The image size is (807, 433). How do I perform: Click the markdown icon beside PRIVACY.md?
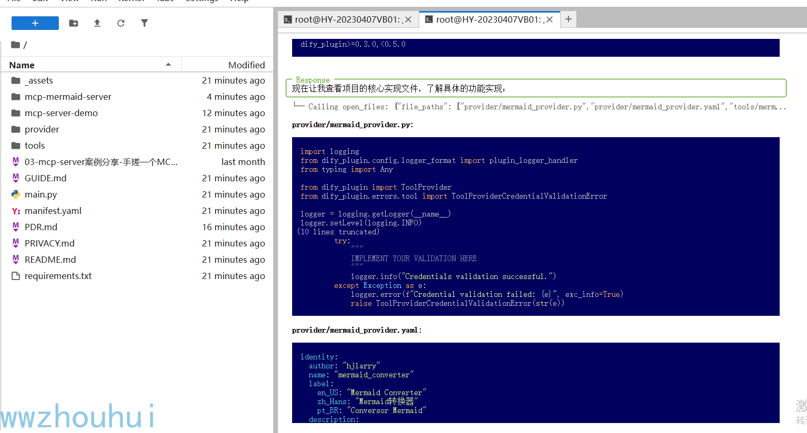click(16, 243)
